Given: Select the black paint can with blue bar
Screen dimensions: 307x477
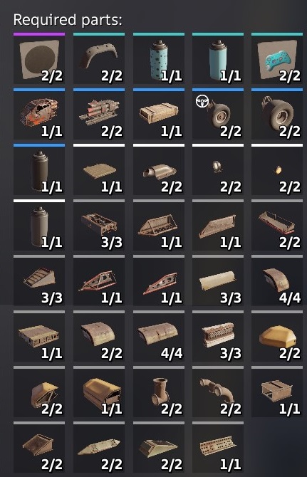Looking at the screenshot, I should point(39,169).
